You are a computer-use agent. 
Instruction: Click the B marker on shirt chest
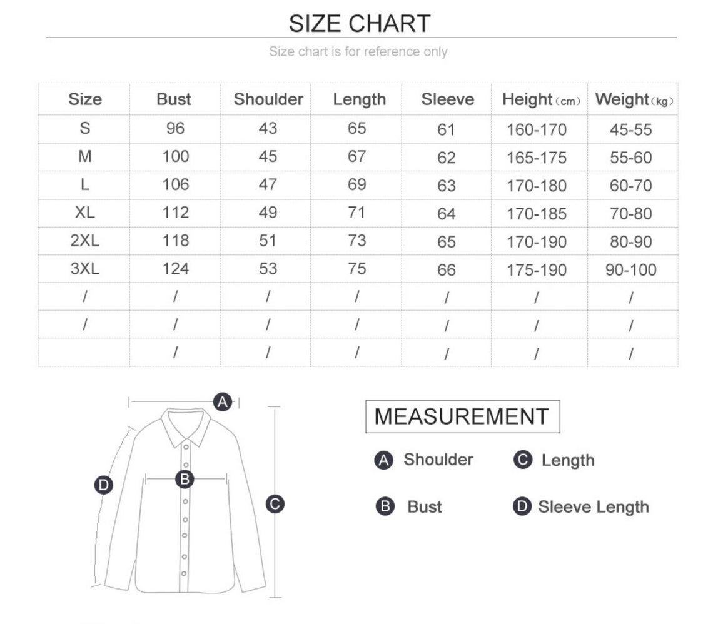[x=185, y=479]
